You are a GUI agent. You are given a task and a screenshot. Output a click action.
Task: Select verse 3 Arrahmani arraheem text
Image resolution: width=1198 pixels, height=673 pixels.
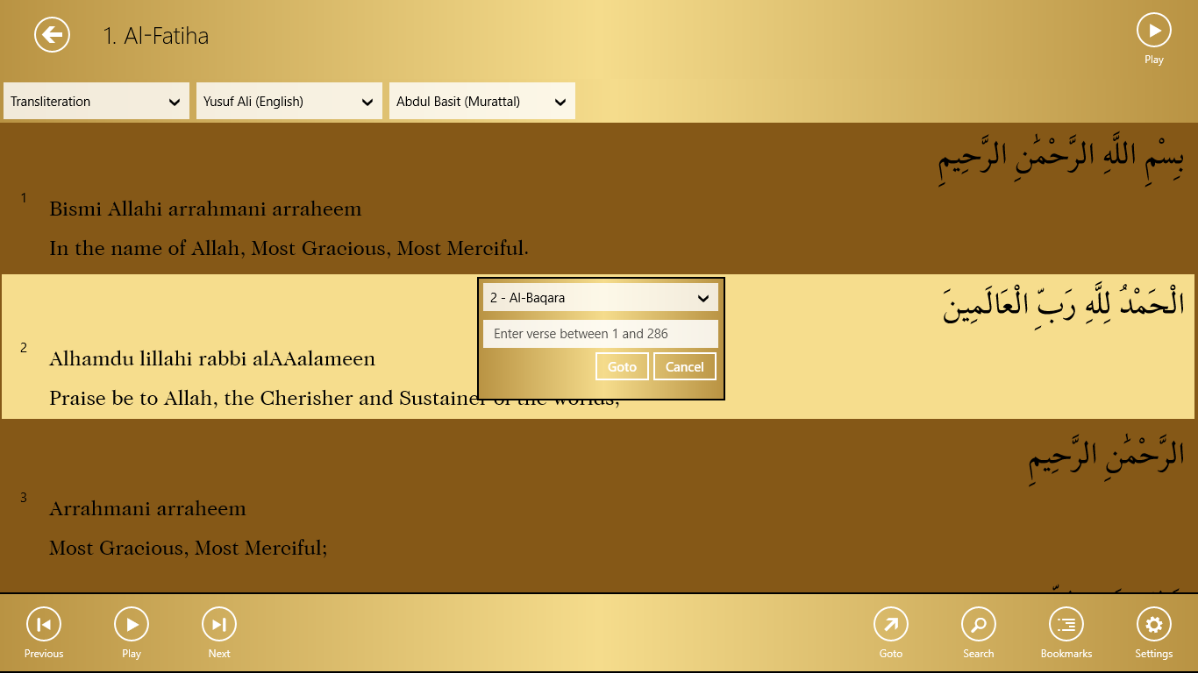(x=147, y=509)
